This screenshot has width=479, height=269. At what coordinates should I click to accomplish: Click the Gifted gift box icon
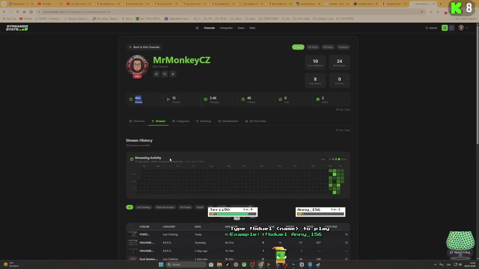click(318, 99)
